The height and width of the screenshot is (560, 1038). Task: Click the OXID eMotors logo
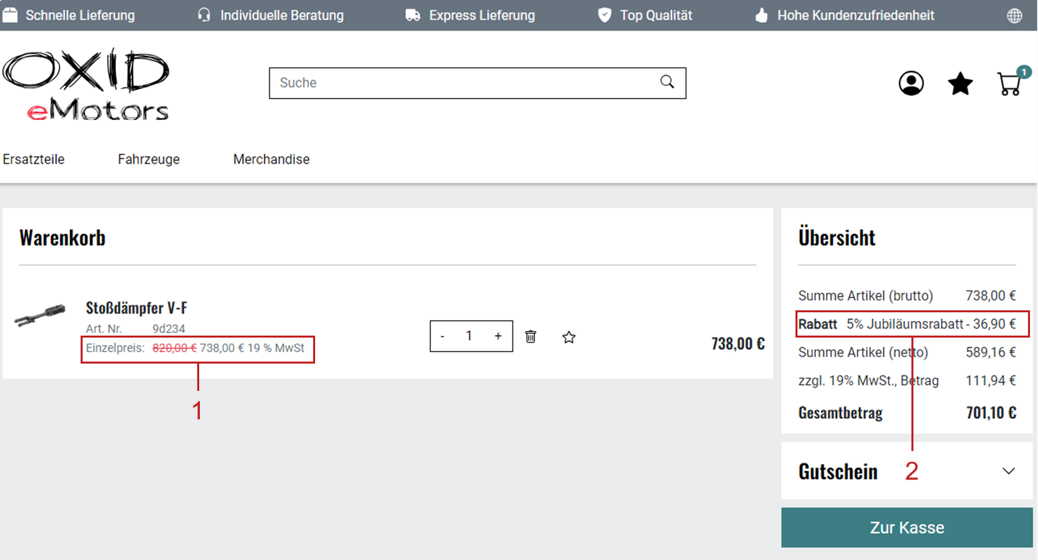(87, 85)
